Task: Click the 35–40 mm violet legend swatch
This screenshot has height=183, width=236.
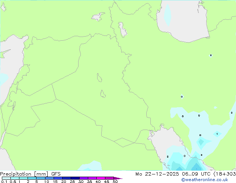Action: coord(92,178)
